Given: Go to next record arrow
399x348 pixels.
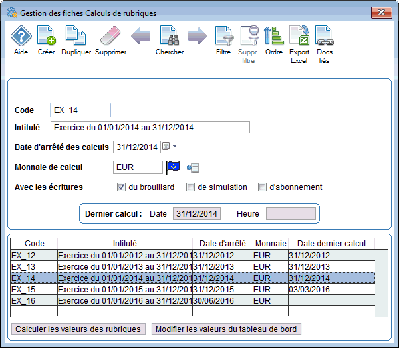Looking at the screenshot, I should (x=198, y=37).
